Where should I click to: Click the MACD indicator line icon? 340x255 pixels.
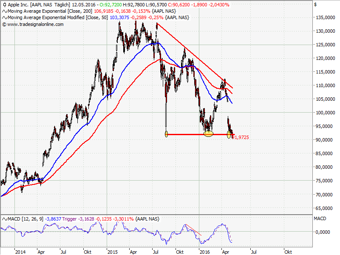4,218
